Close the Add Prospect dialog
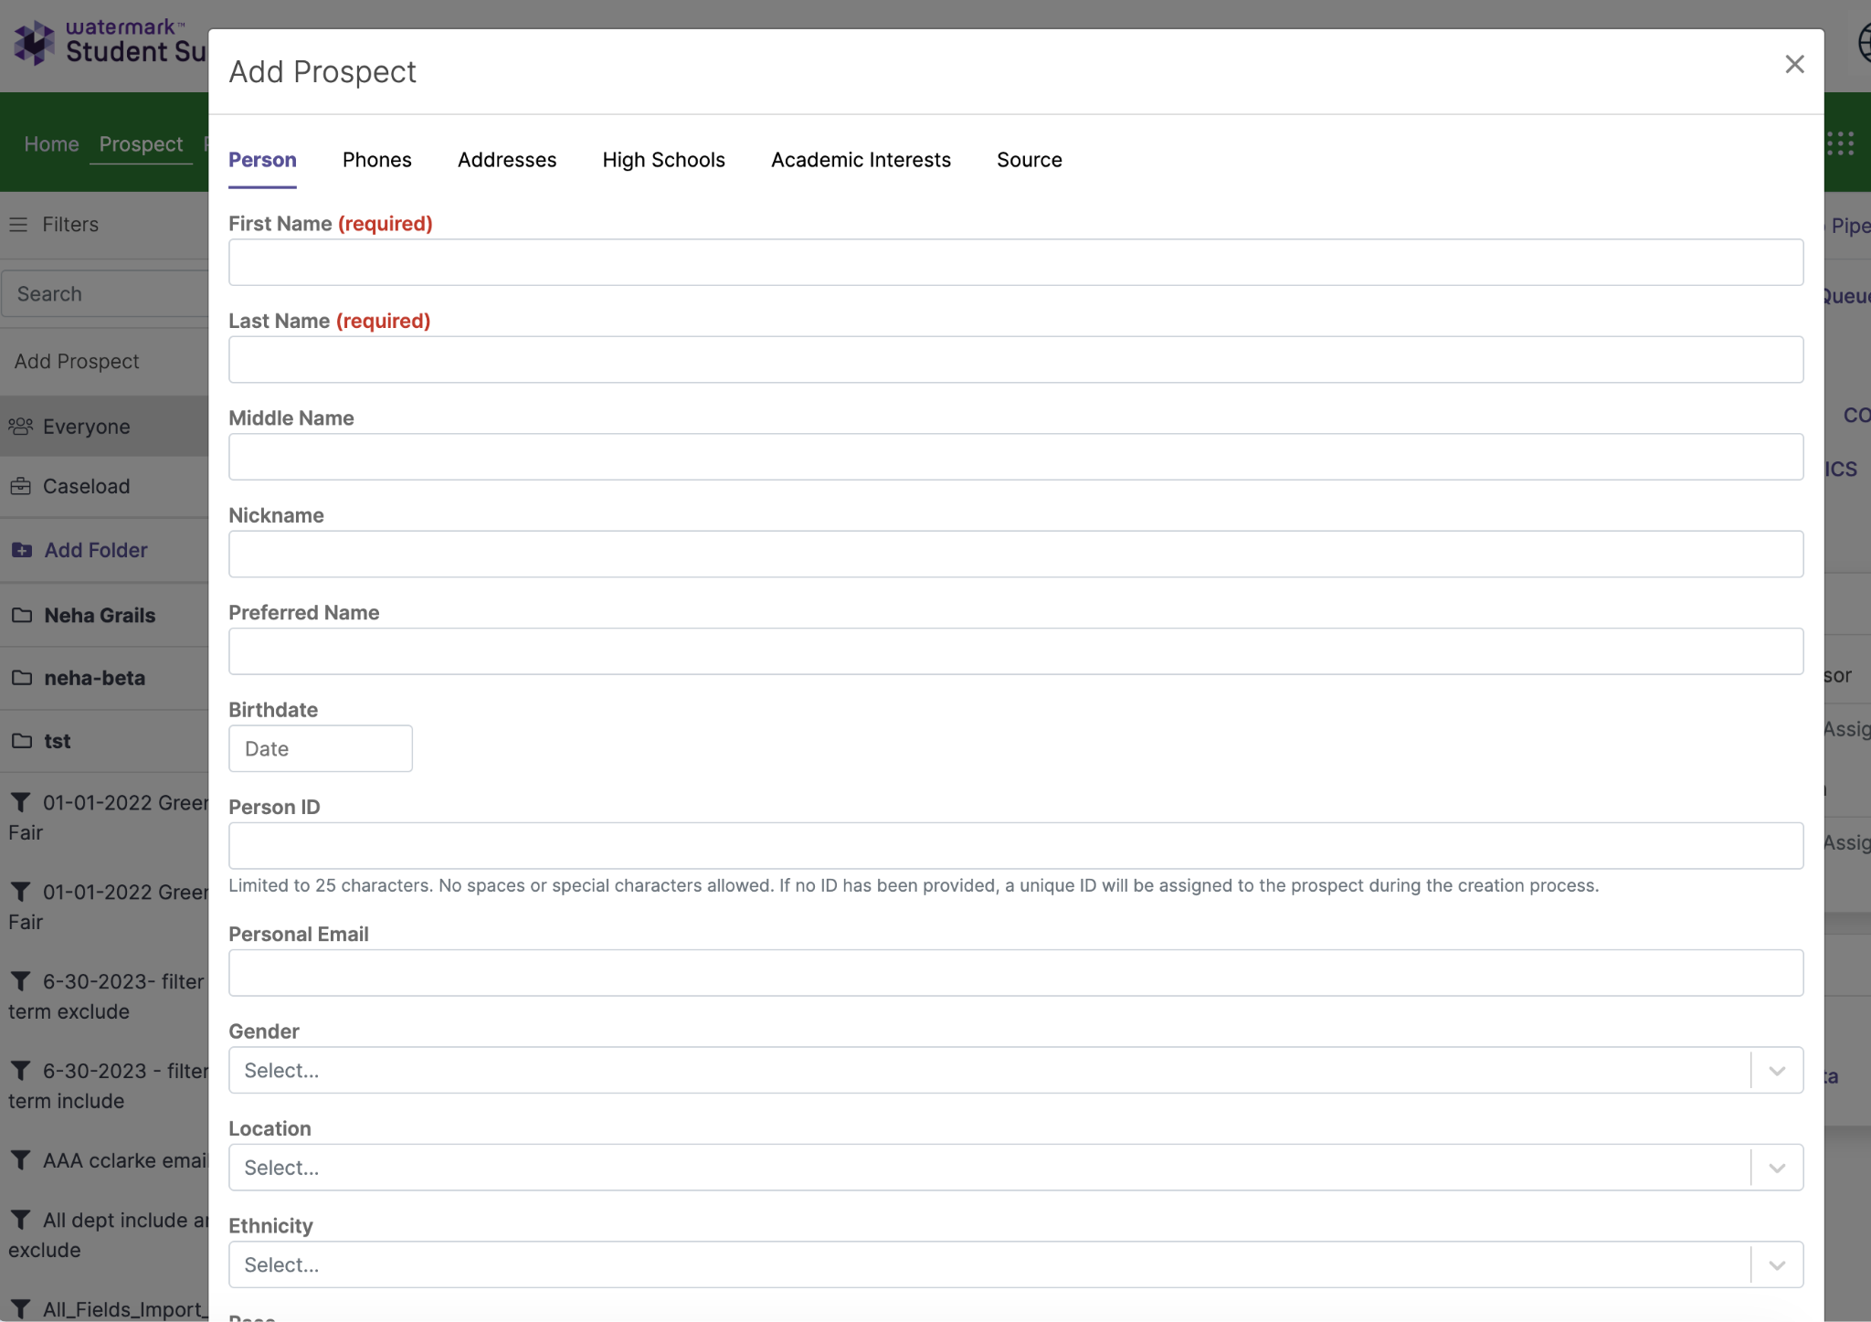 tap(1794, 64)
